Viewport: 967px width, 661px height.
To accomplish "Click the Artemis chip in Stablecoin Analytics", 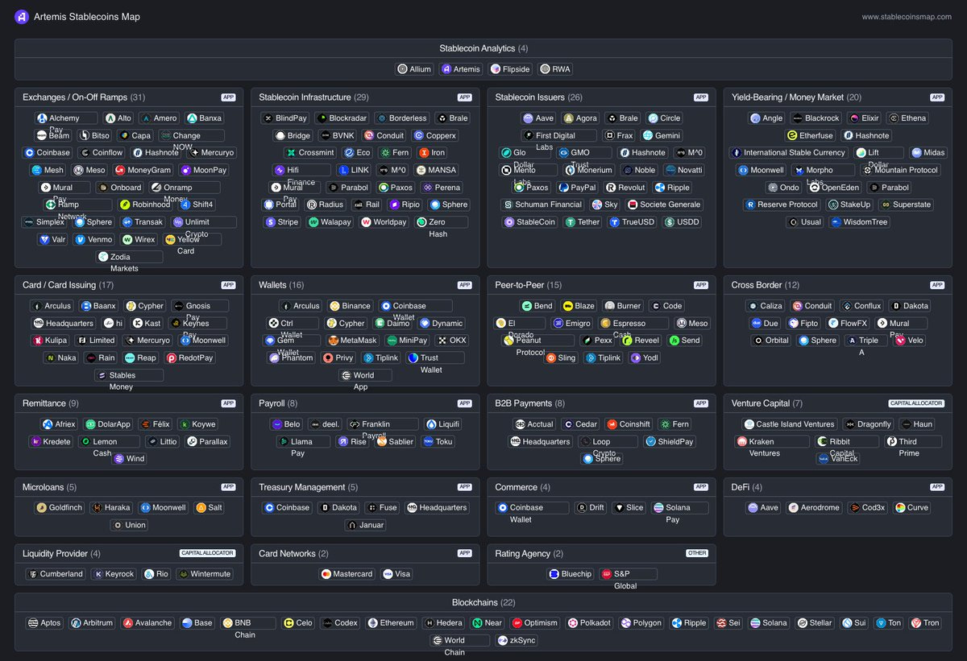I will 462,69.
